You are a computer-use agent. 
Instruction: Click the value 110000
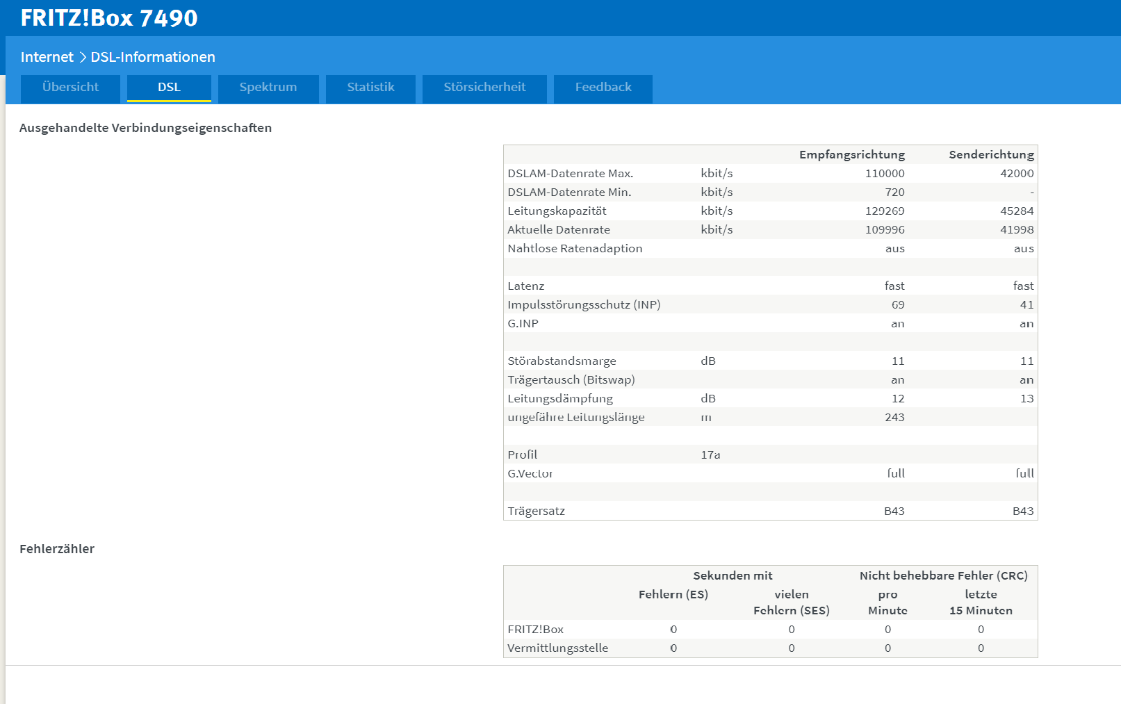[885, 174]
